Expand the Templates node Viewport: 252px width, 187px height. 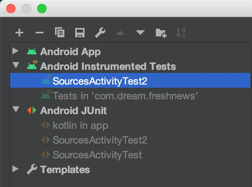point(16,169)
